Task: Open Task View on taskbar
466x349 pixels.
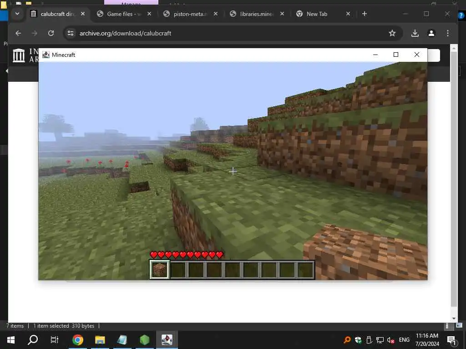Action: coord(55,340)
